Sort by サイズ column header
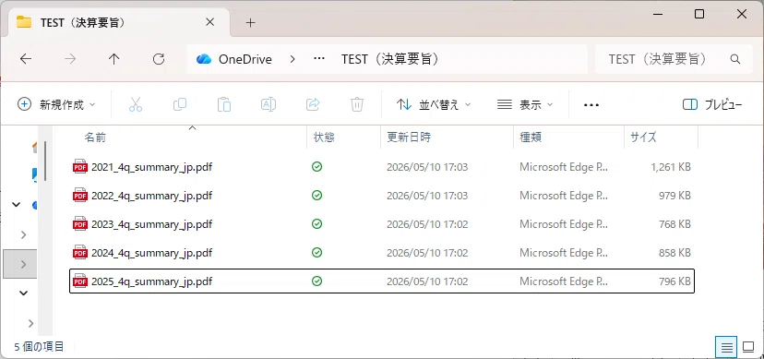The image size is (764, 359). point(643,138)
